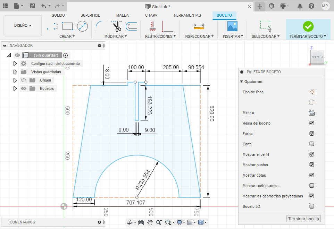Click the green Terminar Boceto checkmark
The image size is (334, 229).
pos(308,26)
